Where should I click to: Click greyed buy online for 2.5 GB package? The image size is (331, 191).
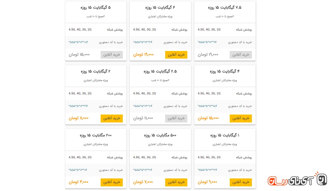coord(176,118)
